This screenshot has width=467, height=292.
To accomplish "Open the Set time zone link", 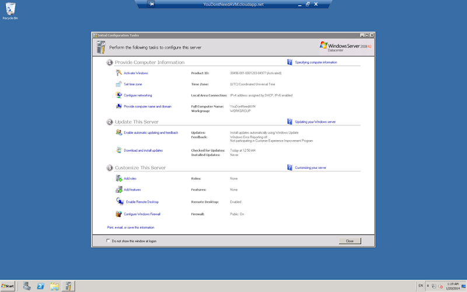I will (133, 84).
